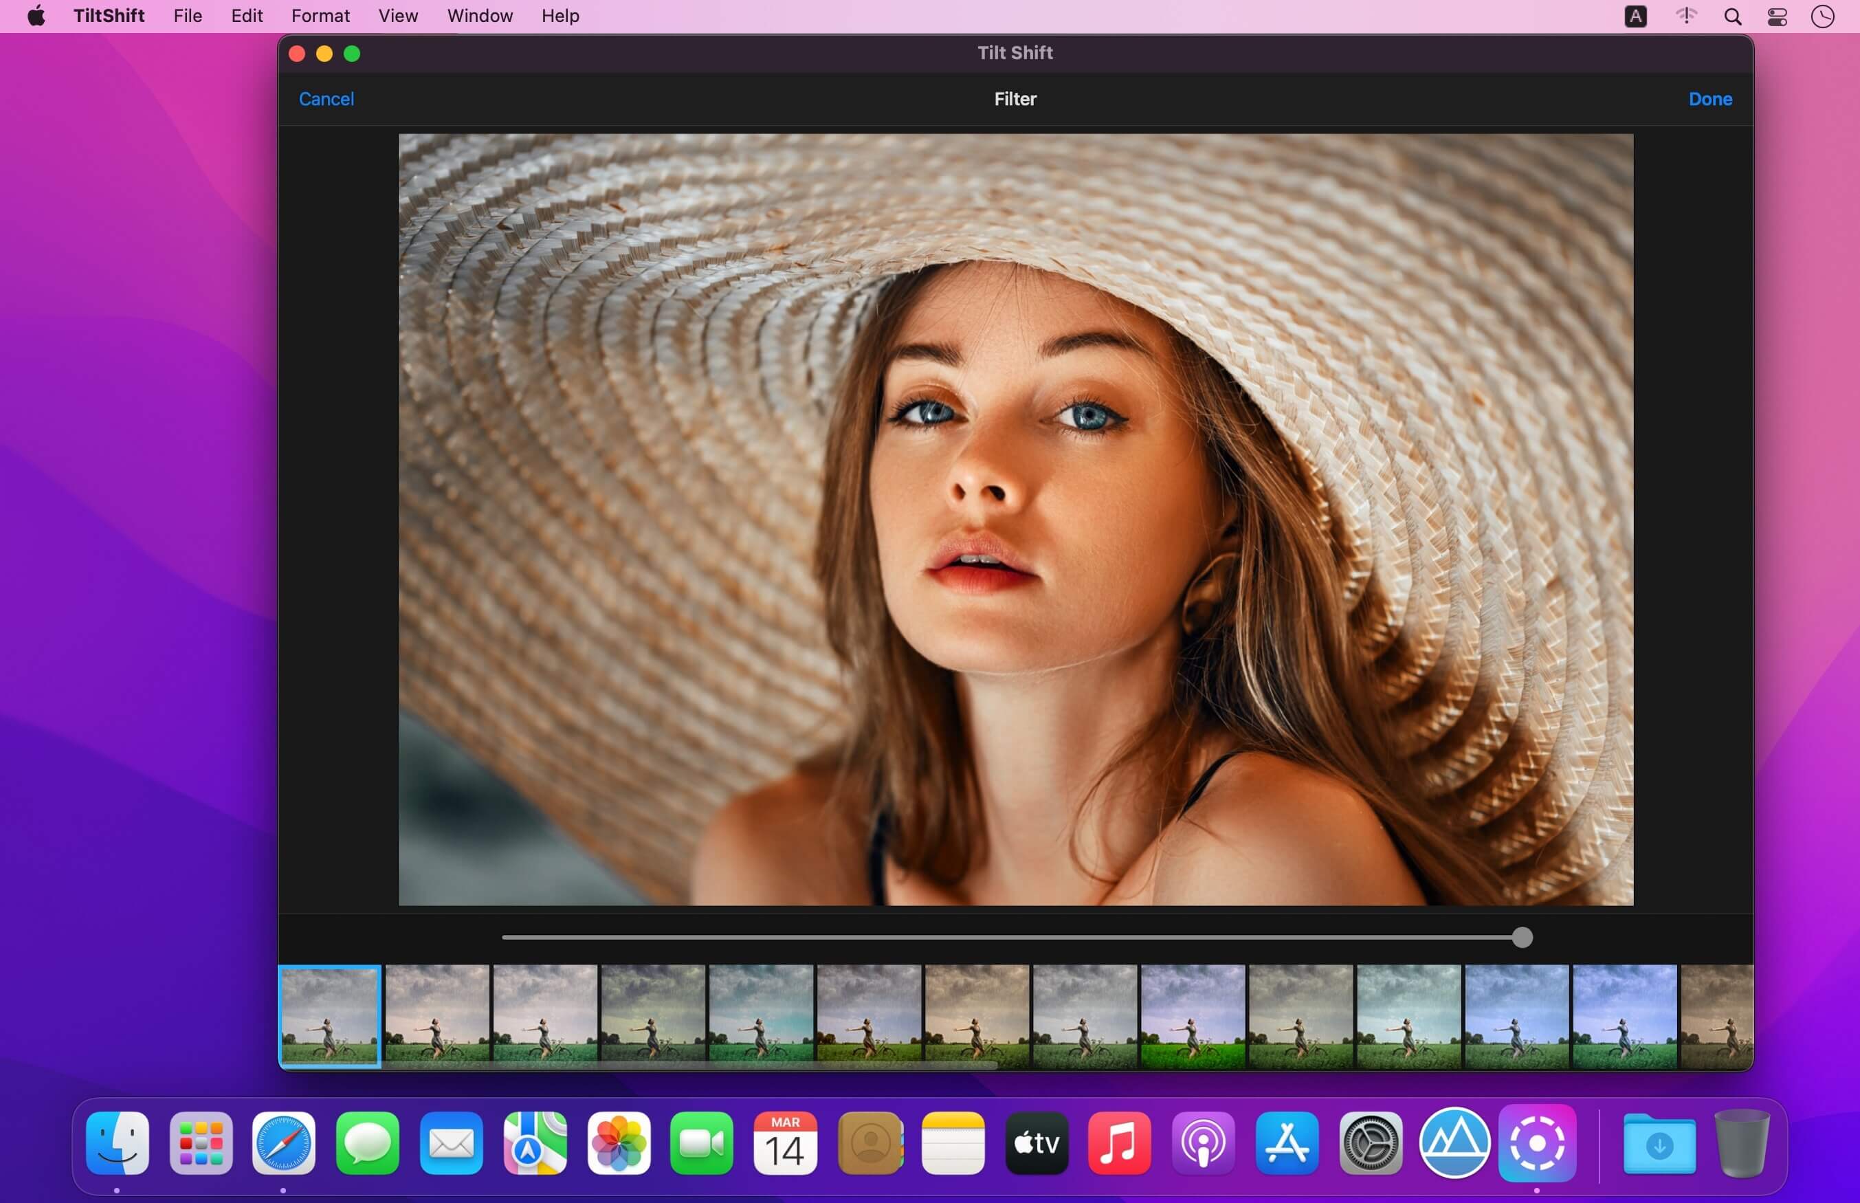Click the green zoom window button
Viewport: 1860px width, 1203px height.
pyautogui.click(x=352, y=53)
